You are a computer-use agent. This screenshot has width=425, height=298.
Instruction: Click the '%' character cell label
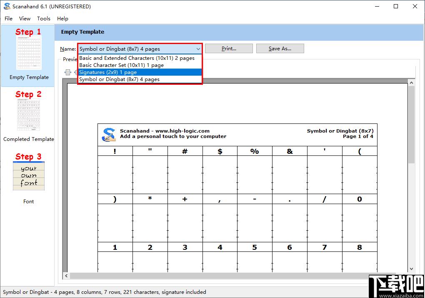pos(255,151)
